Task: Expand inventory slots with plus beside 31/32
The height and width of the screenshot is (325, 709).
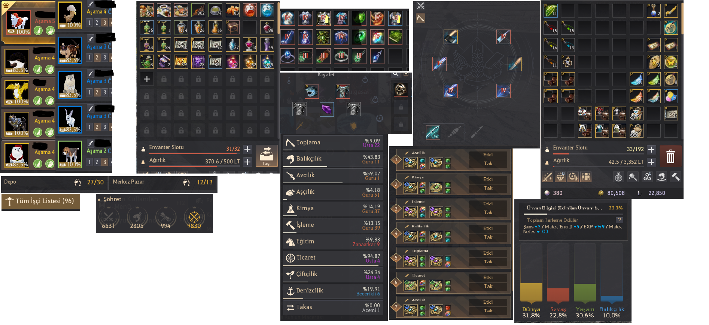Action: (x=247, y=149)
